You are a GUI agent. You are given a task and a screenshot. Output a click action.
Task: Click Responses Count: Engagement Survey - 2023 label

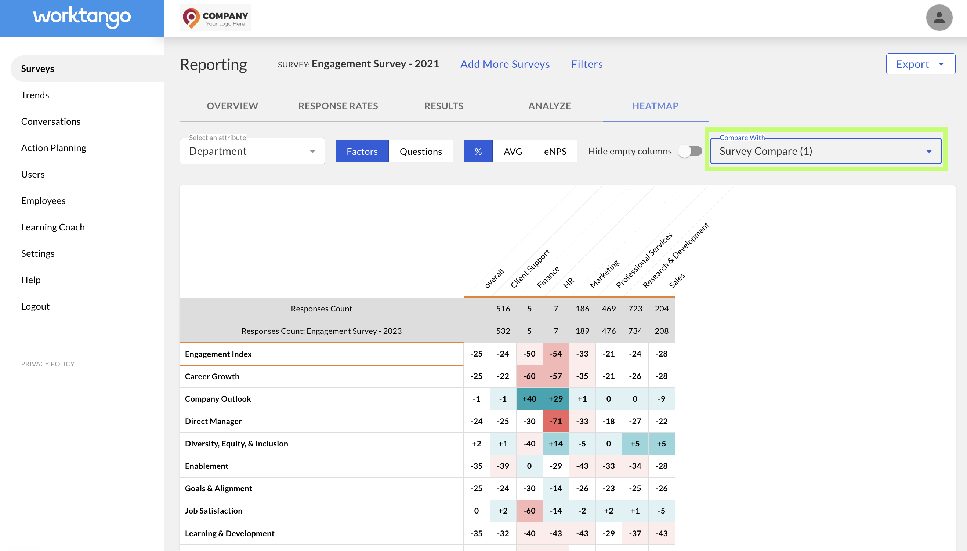click(322, 331)
